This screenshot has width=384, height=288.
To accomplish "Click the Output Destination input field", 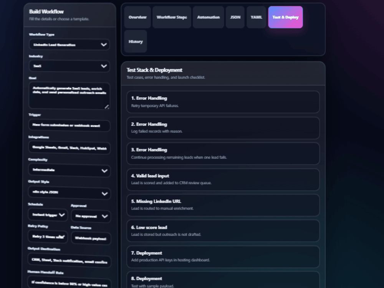I will point(69,261).
